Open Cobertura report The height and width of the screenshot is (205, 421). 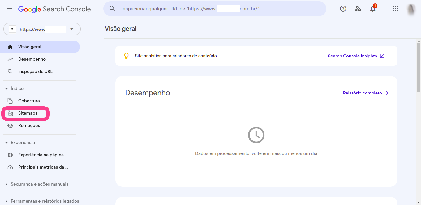[x=40, y=101]
